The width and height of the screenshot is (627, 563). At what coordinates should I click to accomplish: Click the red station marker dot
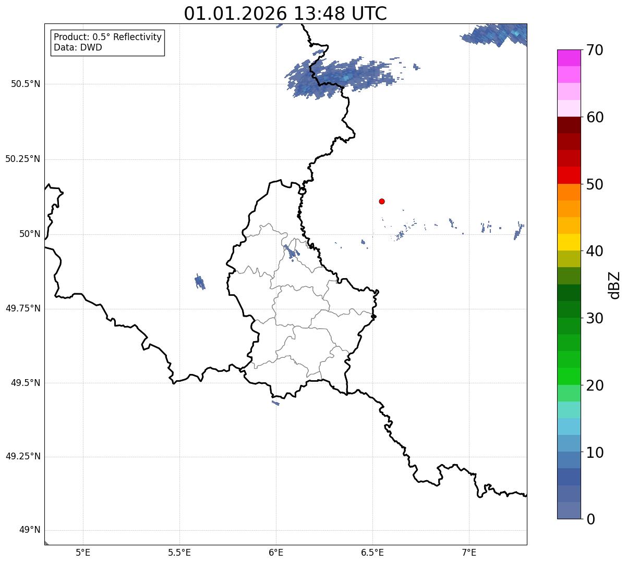pos(382,201)
